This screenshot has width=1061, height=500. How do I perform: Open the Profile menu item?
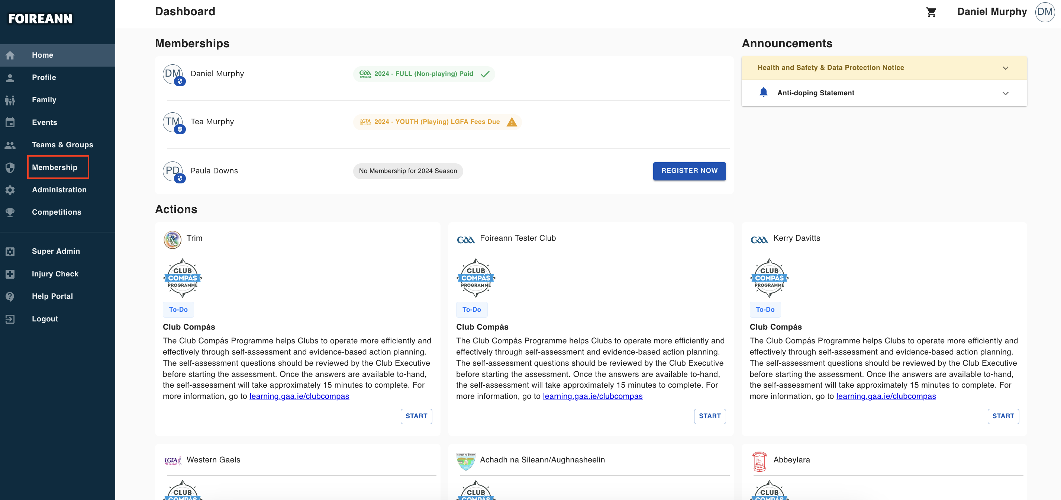[x=58, y=77]
